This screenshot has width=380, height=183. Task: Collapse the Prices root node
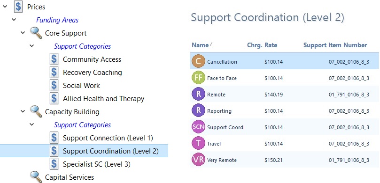point(5,7)
